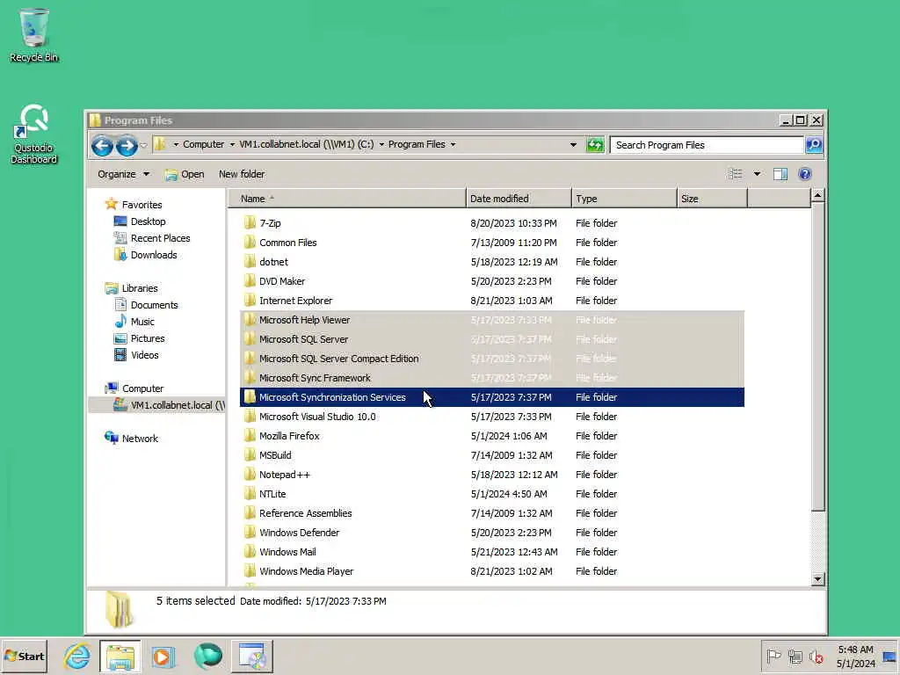This screenshot has height=675, width=900.
Task: Expand the Computer breadcrumb arrow
Action: (x=232, y=145)
